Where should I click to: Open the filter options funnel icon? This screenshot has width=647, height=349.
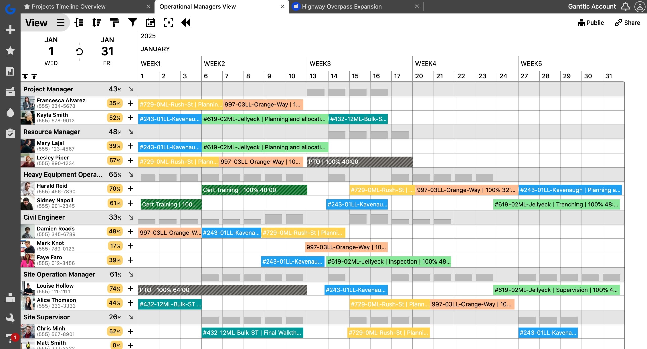pyautogui.click(x=132, y=23)
